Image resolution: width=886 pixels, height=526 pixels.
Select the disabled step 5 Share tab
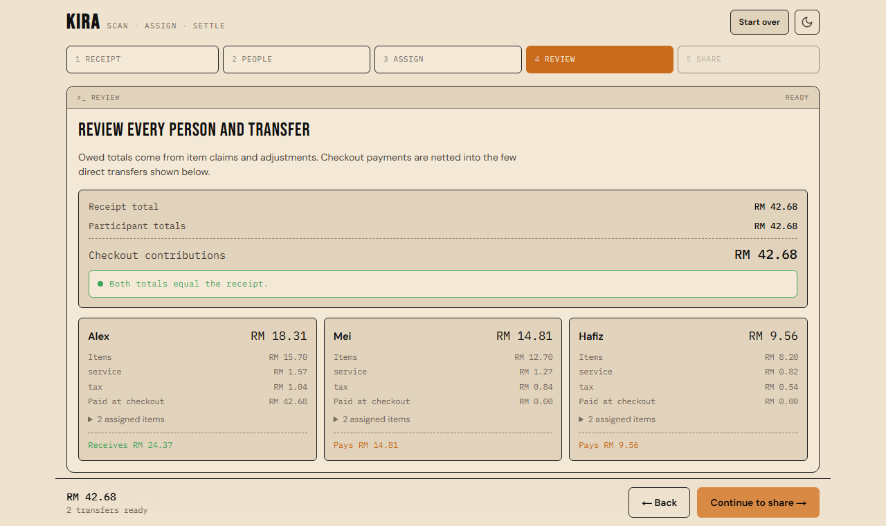[x=748, y=60]
